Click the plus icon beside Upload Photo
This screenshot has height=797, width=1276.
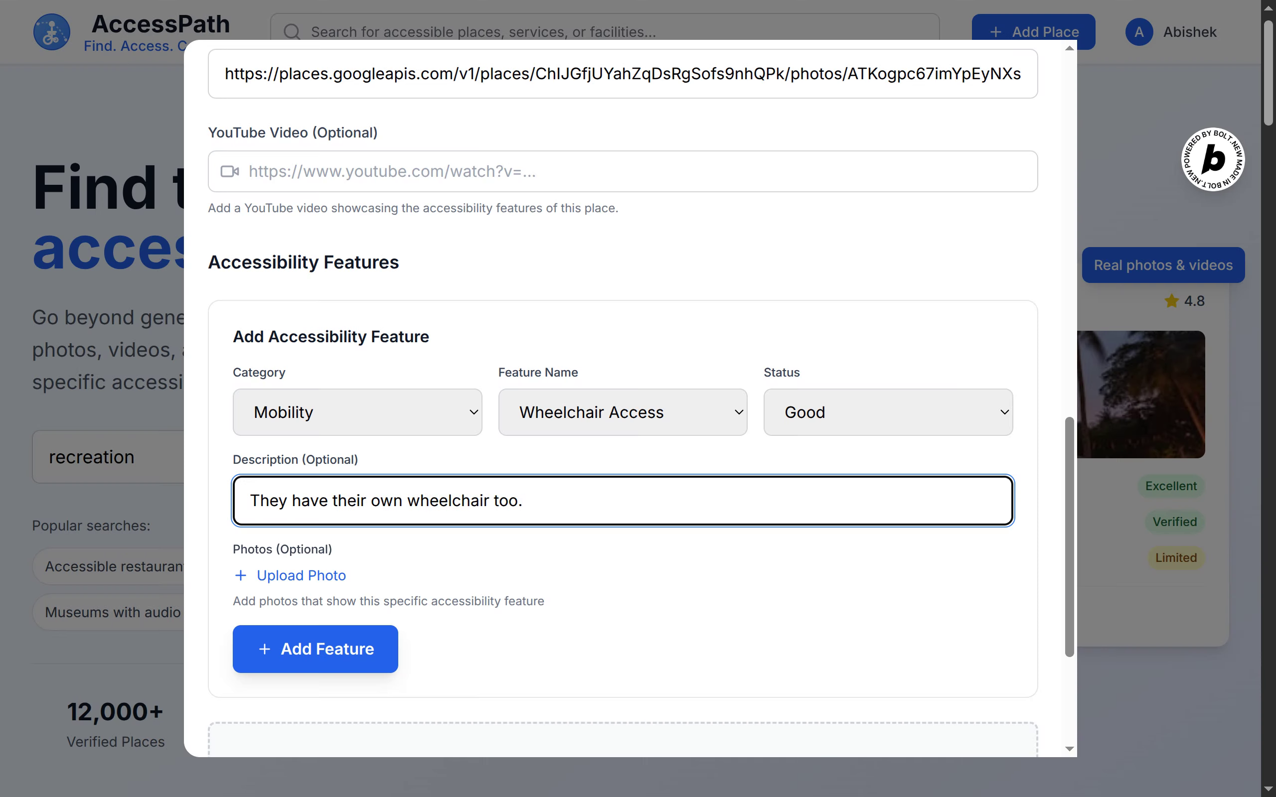click(x=240, y=575)
